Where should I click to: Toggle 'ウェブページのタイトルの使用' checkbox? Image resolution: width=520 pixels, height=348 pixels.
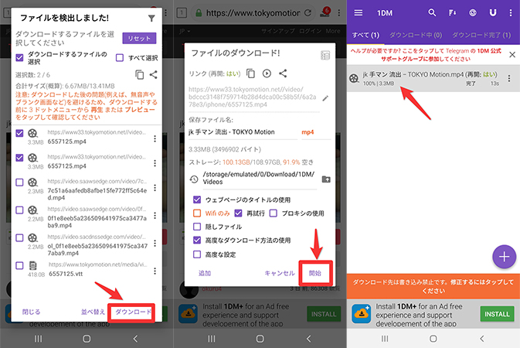tap(197, 200)
